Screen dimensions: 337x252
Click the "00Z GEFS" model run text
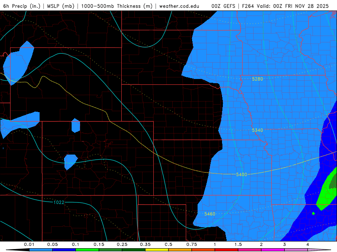pyautogui.click(x=223, y=6)
